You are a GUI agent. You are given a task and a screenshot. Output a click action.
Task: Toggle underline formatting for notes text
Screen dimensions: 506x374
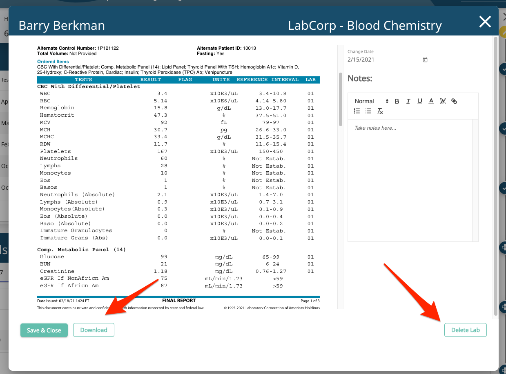[x=419, y=101]
